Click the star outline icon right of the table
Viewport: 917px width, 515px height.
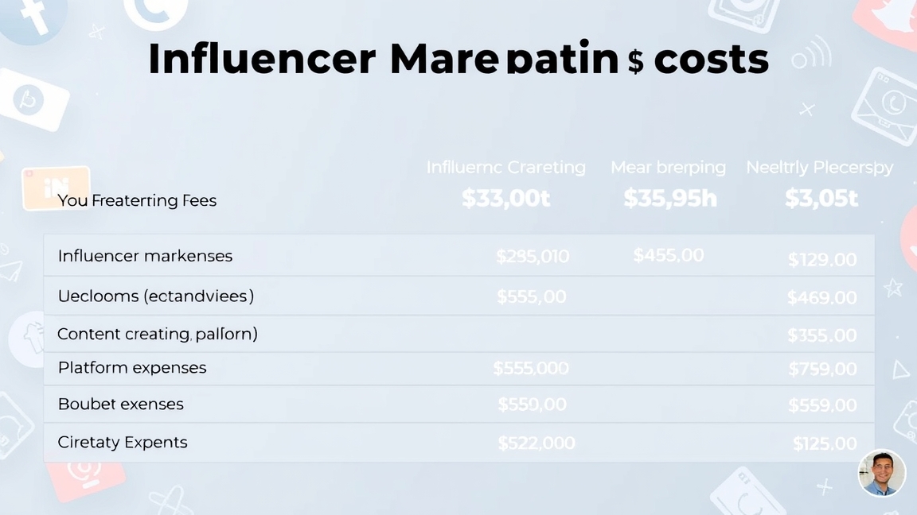tap(893, 287)
